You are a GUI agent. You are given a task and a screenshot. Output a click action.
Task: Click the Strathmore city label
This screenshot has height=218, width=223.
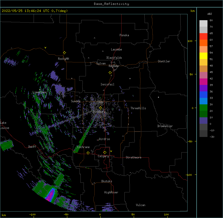133,157
